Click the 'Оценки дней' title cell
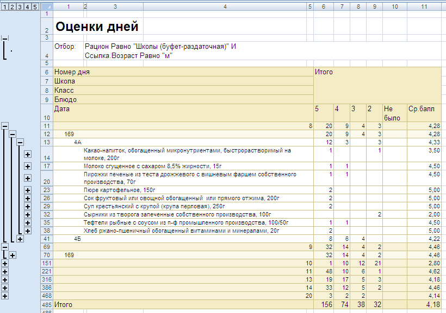 (97, 27)
